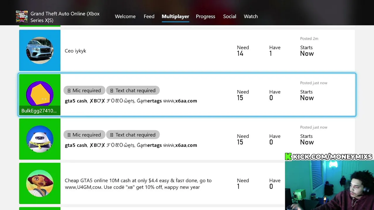Click the BulkEgg27410 yellow hexagon avatar
This screenshot has width=374, height=210.
pos(40,94)
